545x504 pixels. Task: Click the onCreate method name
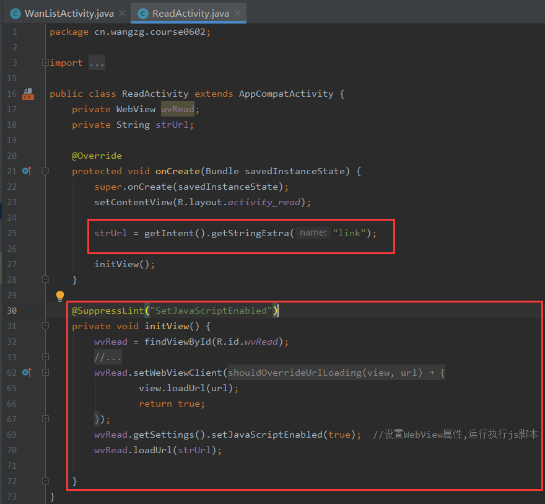pos(178,171)
